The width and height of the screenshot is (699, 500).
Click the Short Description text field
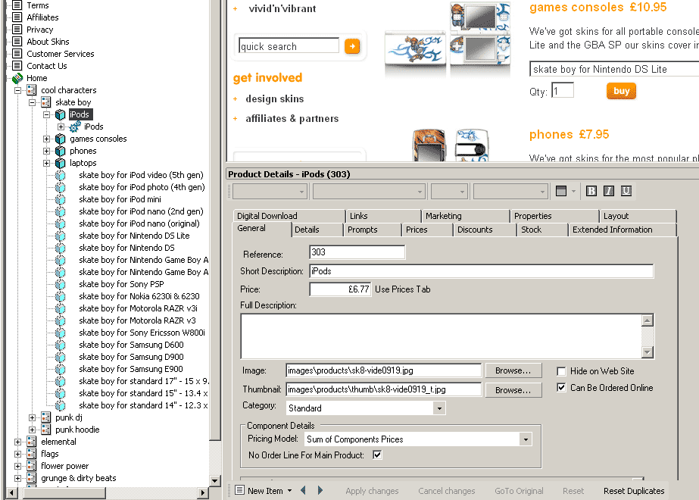click(480, 271)
